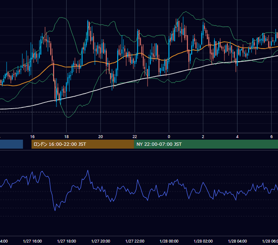Click the 1/28 04:00 time label

[238, 241]
